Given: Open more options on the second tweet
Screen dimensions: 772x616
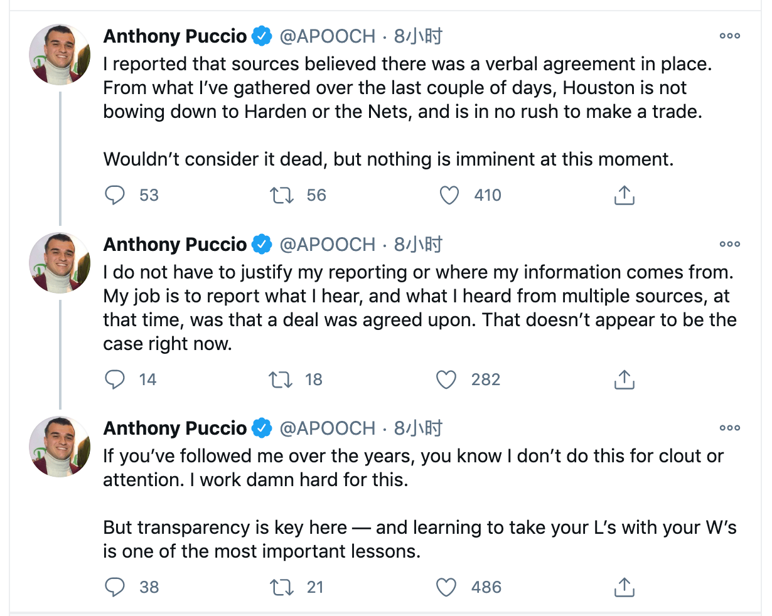Looking at the screenshot, I should [729, 244].
